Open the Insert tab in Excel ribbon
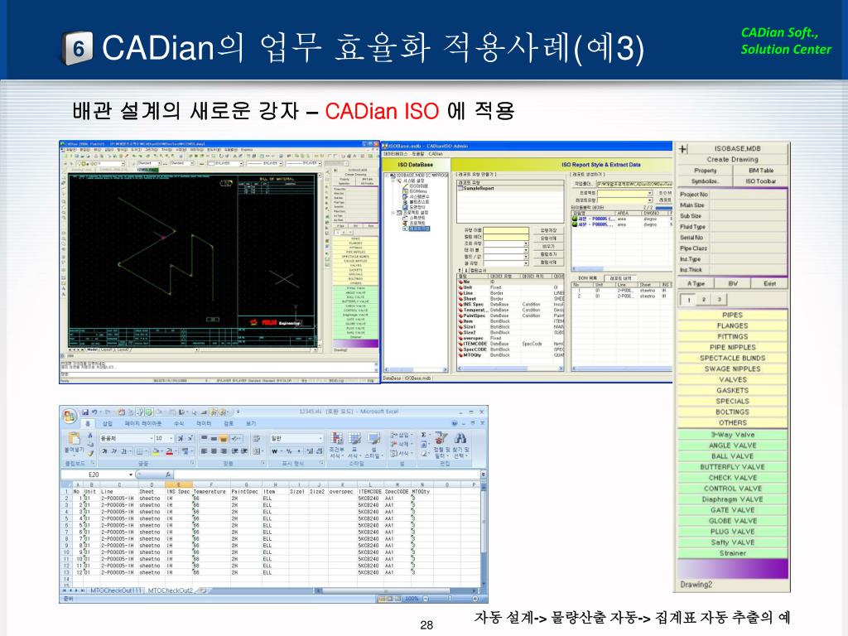Image resolution: width=848 pixels, height=636 pixels. point(107,423)
